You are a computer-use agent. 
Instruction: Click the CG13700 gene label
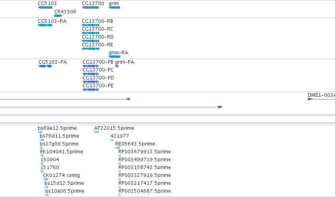(93, 4)
